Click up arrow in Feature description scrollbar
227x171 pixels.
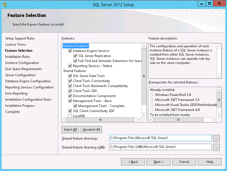coord(219,46)
